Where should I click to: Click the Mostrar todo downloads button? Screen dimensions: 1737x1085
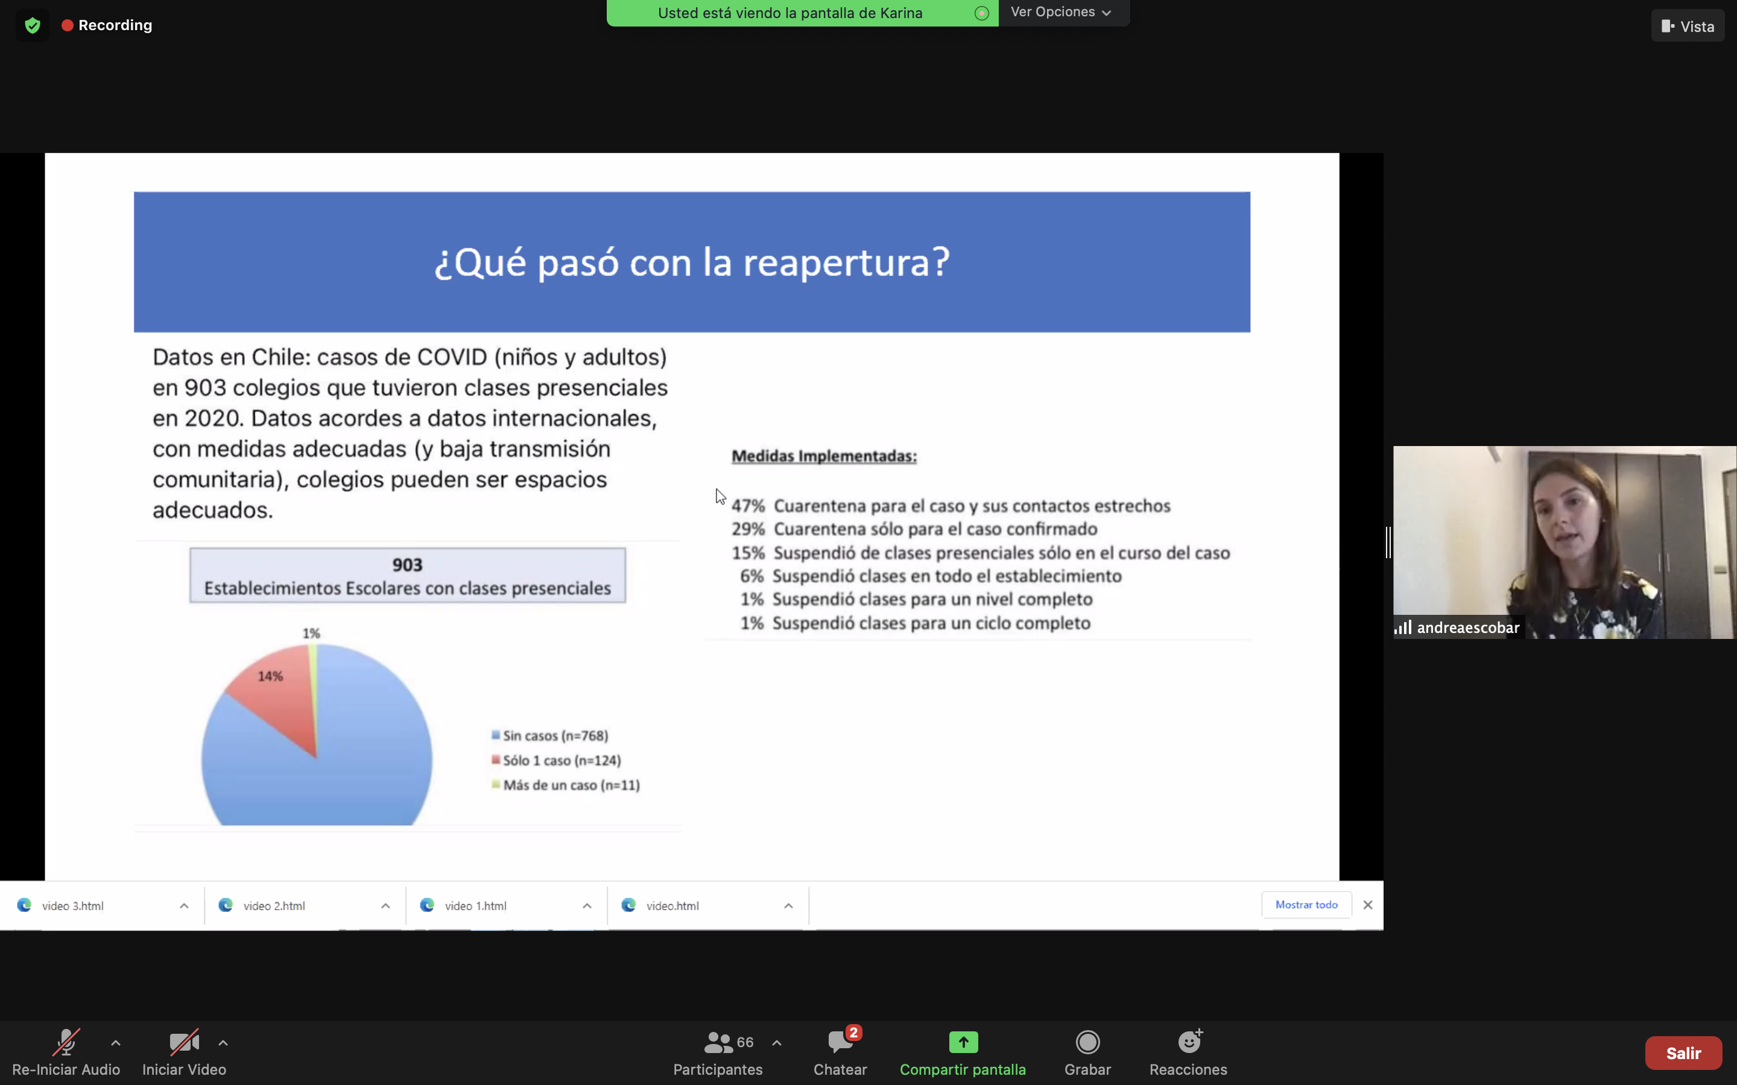pyautogui.click(x=1306, y=905)
